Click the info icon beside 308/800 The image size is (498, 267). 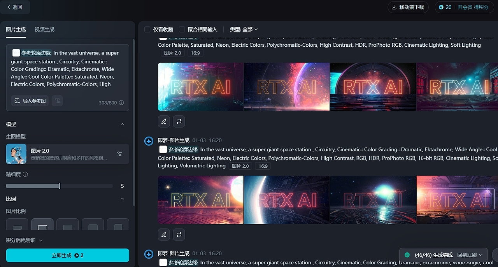click(x=121, y=103)
